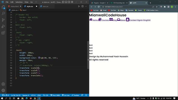Open the View menu
178x100 pixels.
tap(26, 2)
